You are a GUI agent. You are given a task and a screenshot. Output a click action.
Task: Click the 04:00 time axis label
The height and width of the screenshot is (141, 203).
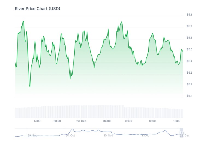107,121
